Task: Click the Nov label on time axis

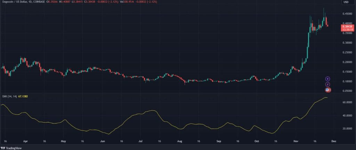Action: [296, 141]
